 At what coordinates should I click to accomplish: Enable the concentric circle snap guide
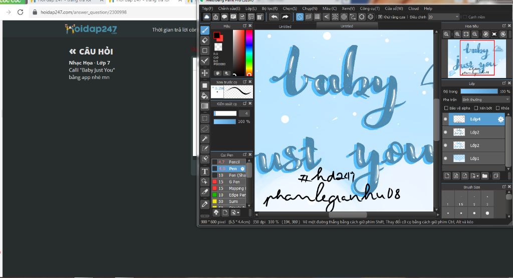click(x=344, y=16)
